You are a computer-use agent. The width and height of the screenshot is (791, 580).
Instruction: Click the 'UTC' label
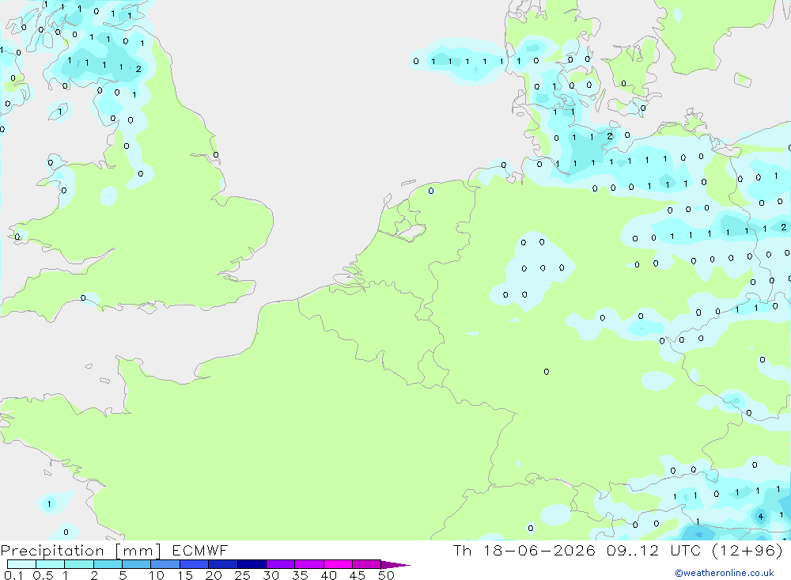[x=686, y=550]
